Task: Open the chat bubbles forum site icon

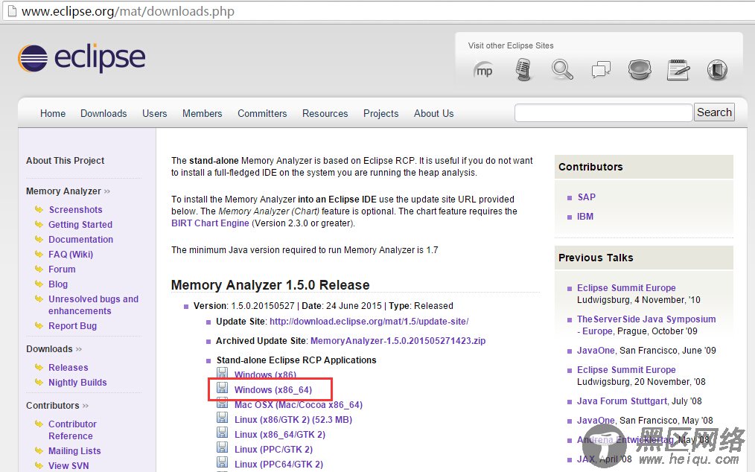Action: click(601, 70)
